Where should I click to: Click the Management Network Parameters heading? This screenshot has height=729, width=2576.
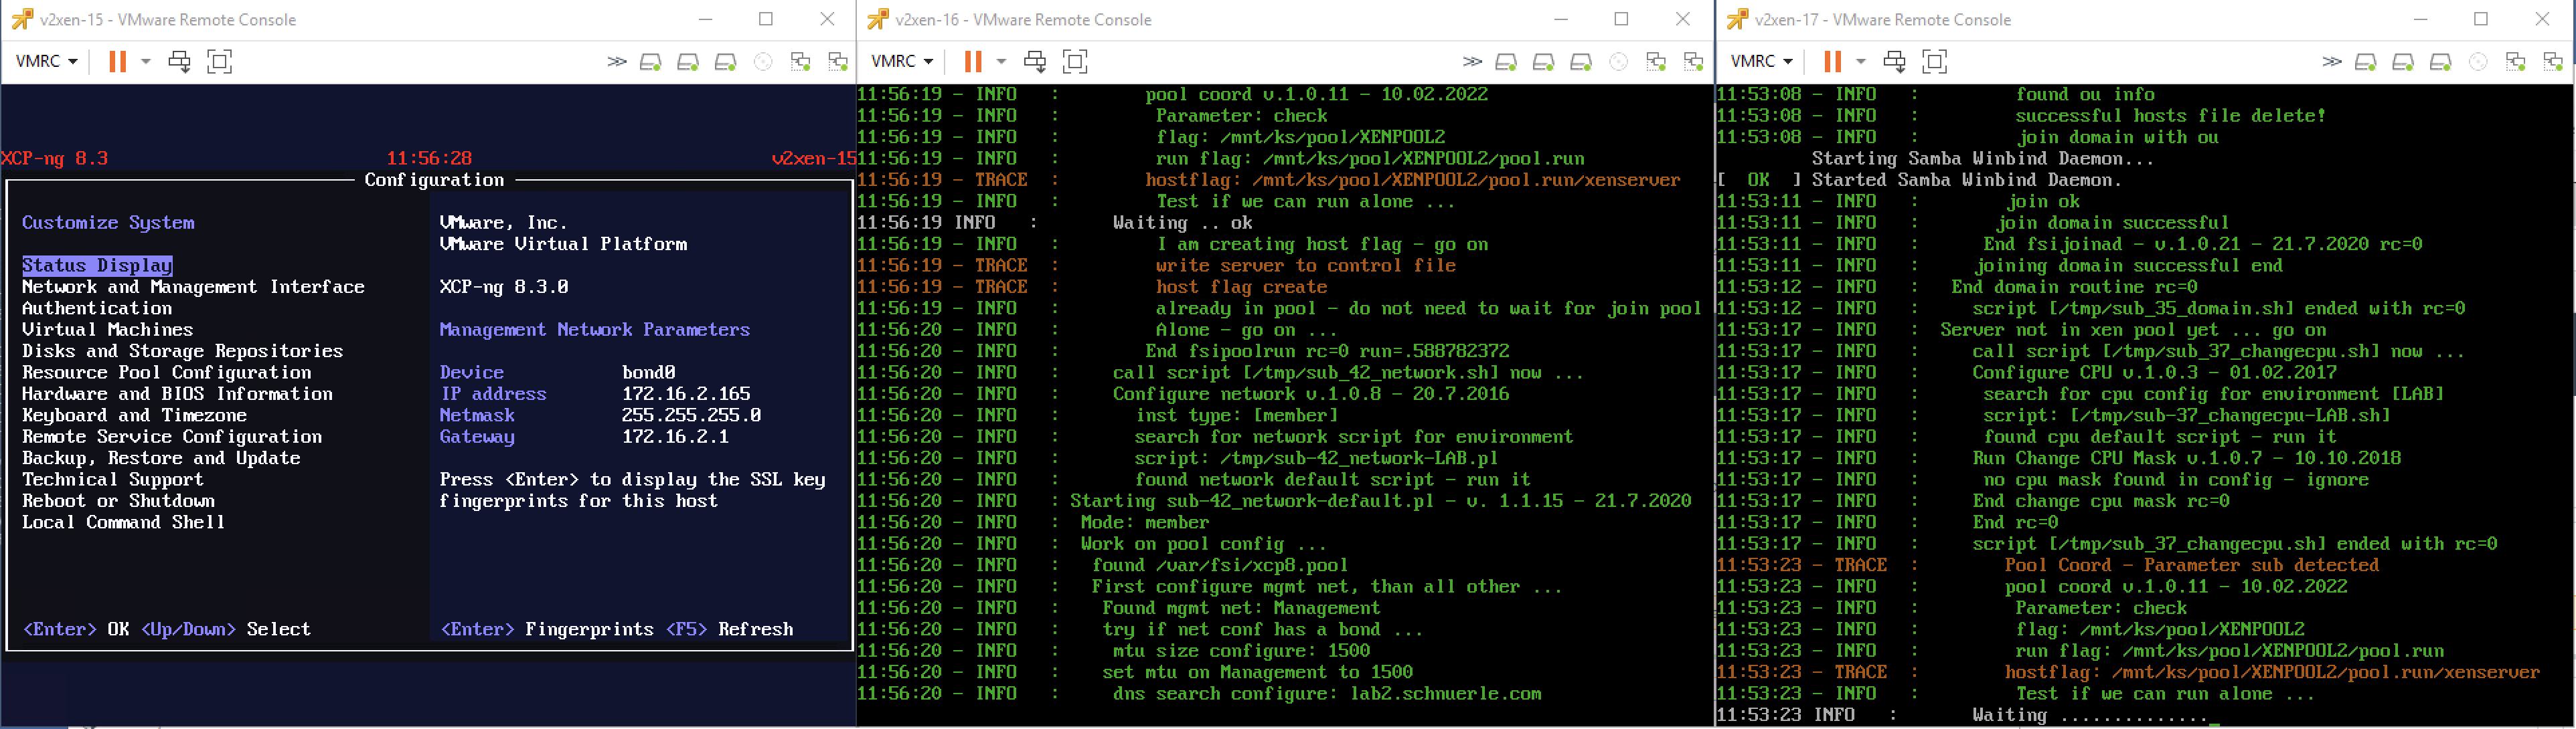click(594, 330)
